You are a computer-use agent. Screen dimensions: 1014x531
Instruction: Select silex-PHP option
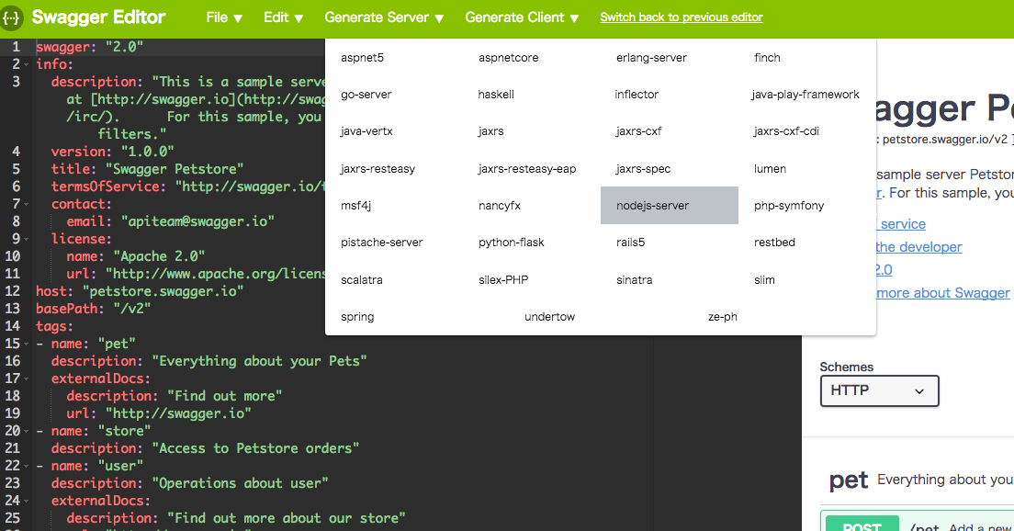click(503, 280)
